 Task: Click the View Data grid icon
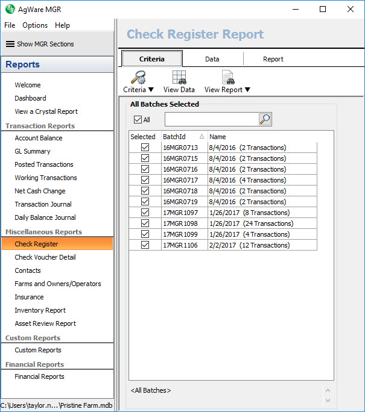click(179, 78)
